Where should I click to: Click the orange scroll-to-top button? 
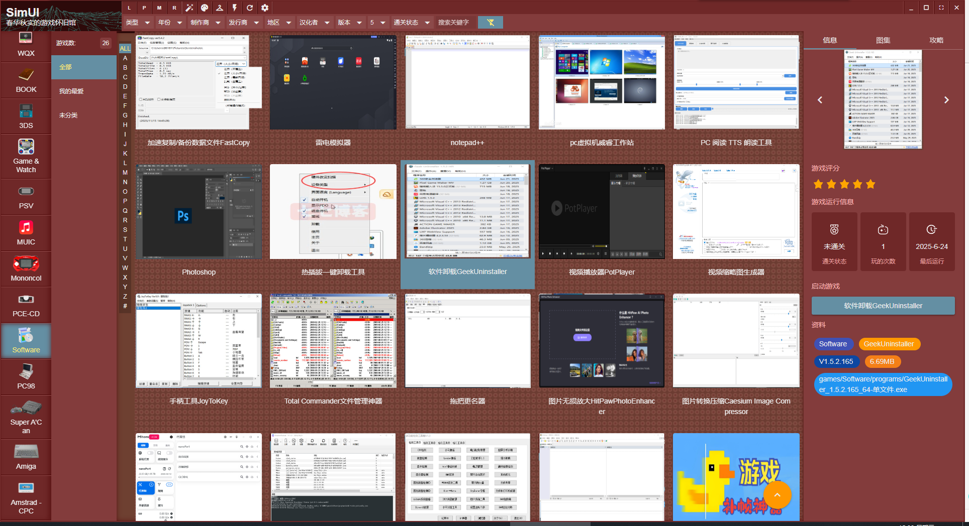pyautogui.click(x=777, y=495)
